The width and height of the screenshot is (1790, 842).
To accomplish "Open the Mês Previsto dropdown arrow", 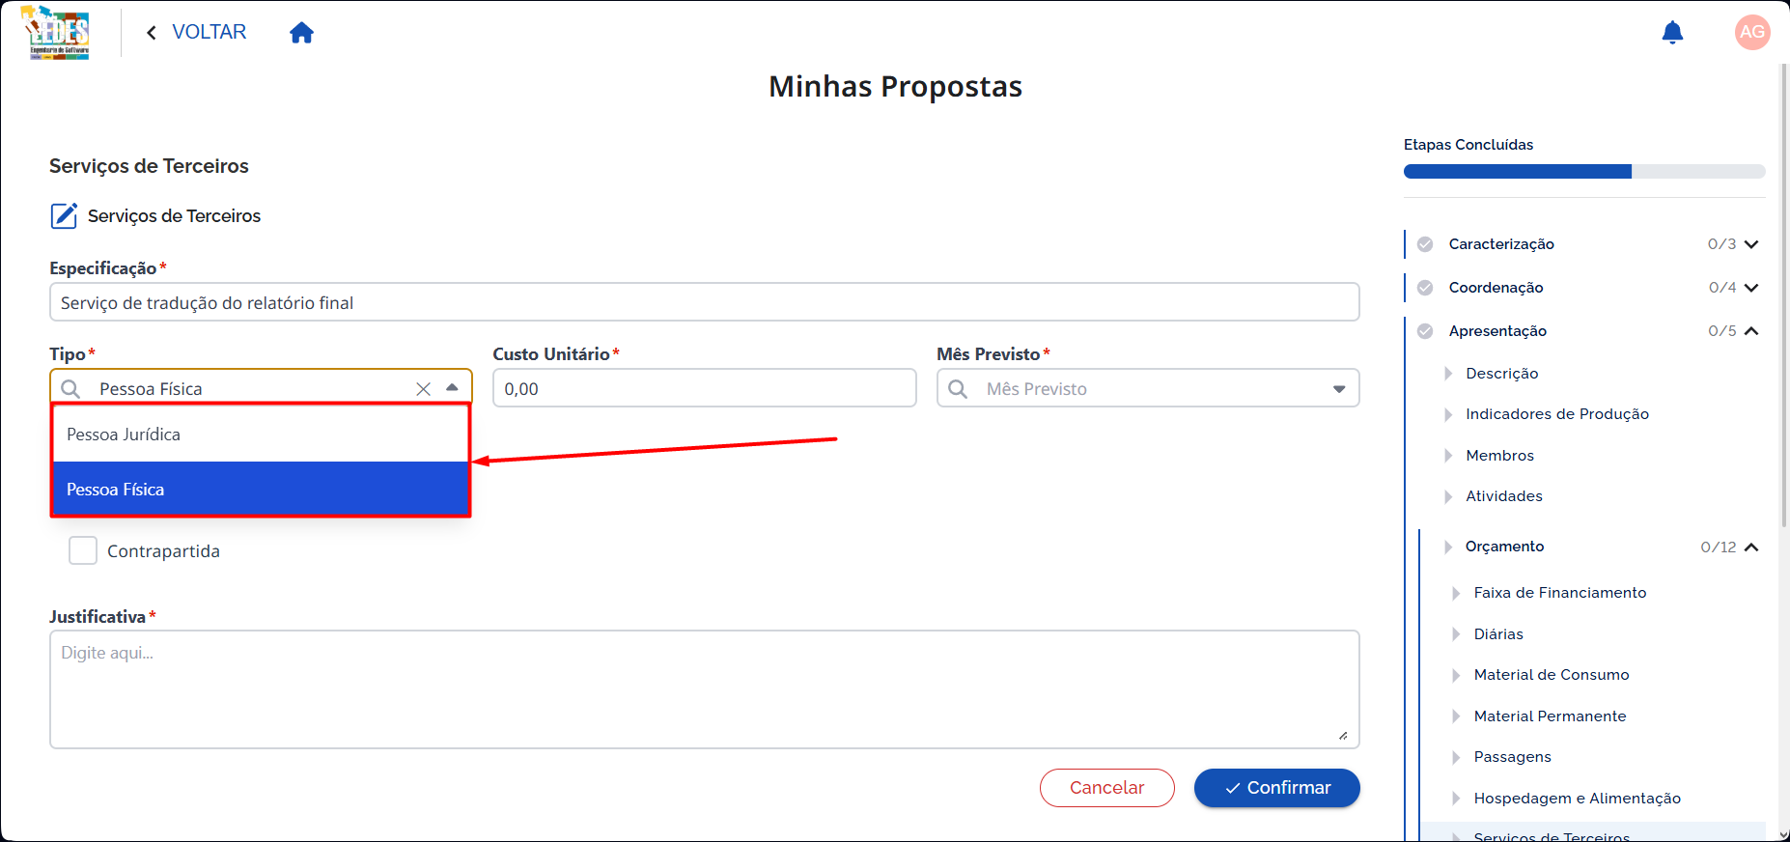I will (1339, 389).
